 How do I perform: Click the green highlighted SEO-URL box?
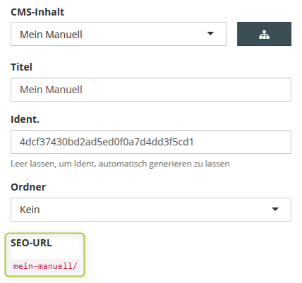(44, 255)
